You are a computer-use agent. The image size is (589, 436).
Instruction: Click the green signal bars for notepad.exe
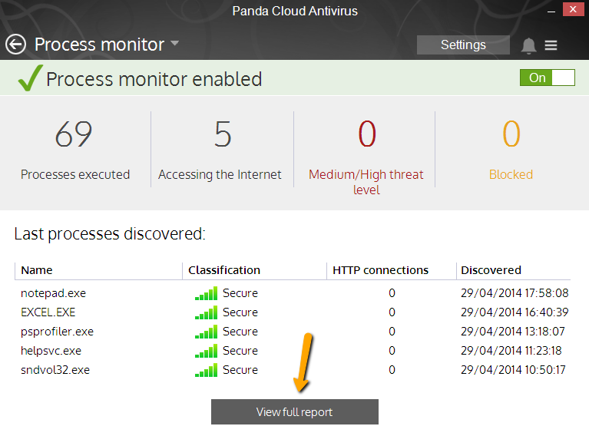[x=206, y=293]
